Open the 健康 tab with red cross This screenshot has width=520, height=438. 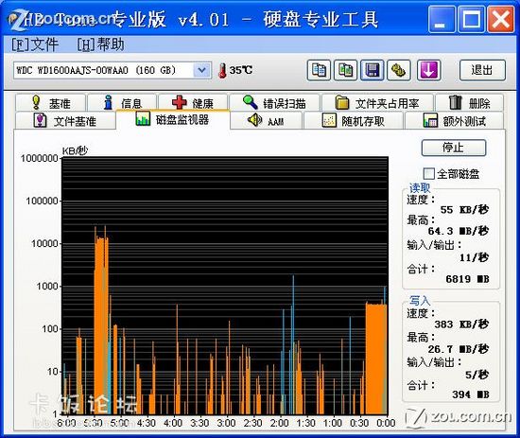(x=193, y=103)
